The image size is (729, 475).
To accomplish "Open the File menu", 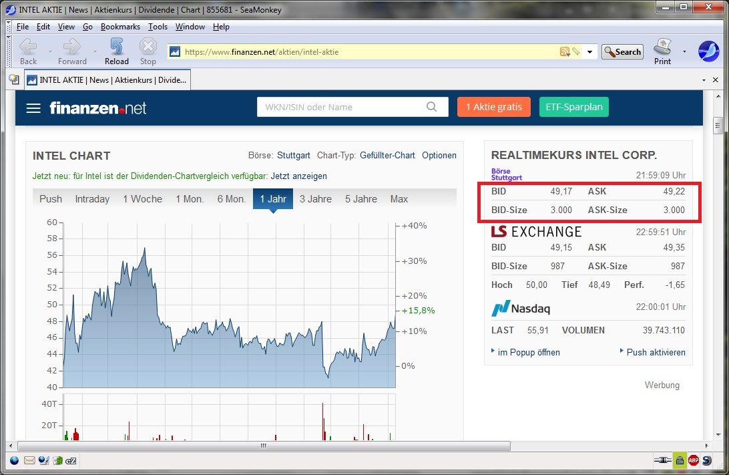I will (x=22, y=27).
